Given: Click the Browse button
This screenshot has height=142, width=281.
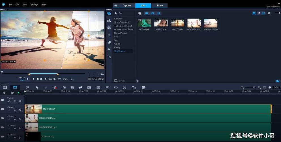Looking at the screenshot, I should [119, 81].
